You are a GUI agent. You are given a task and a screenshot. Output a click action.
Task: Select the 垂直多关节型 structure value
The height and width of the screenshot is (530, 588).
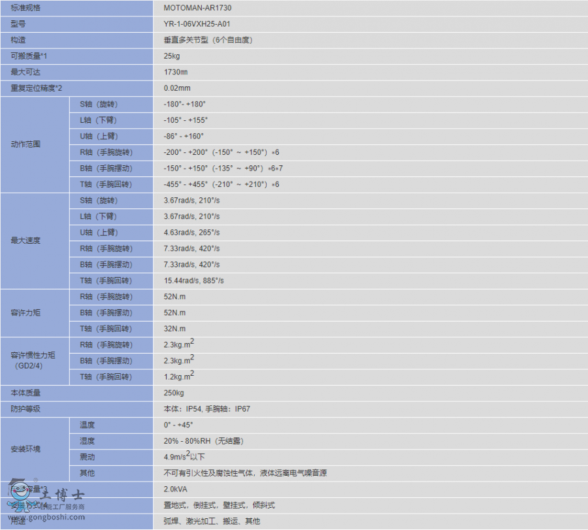208,40
